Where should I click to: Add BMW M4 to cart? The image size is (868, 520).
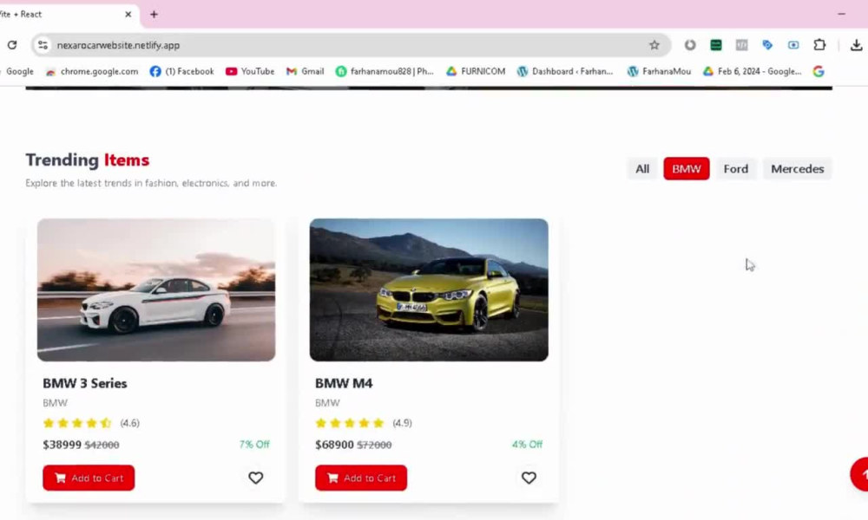click(361, 478)
